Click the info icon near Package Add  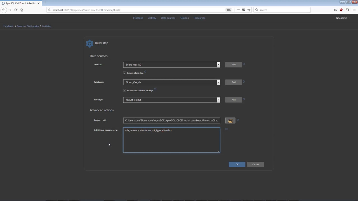244,99
